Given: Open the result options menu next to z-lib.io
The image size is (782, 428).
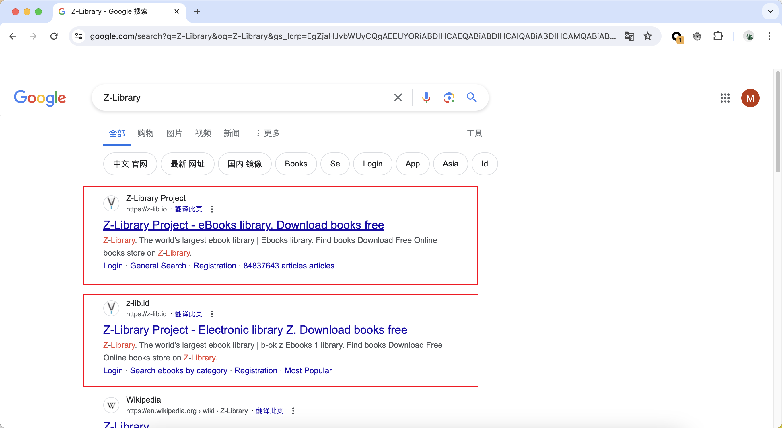Looking at the screenshot, I should (x=212, y=209).
